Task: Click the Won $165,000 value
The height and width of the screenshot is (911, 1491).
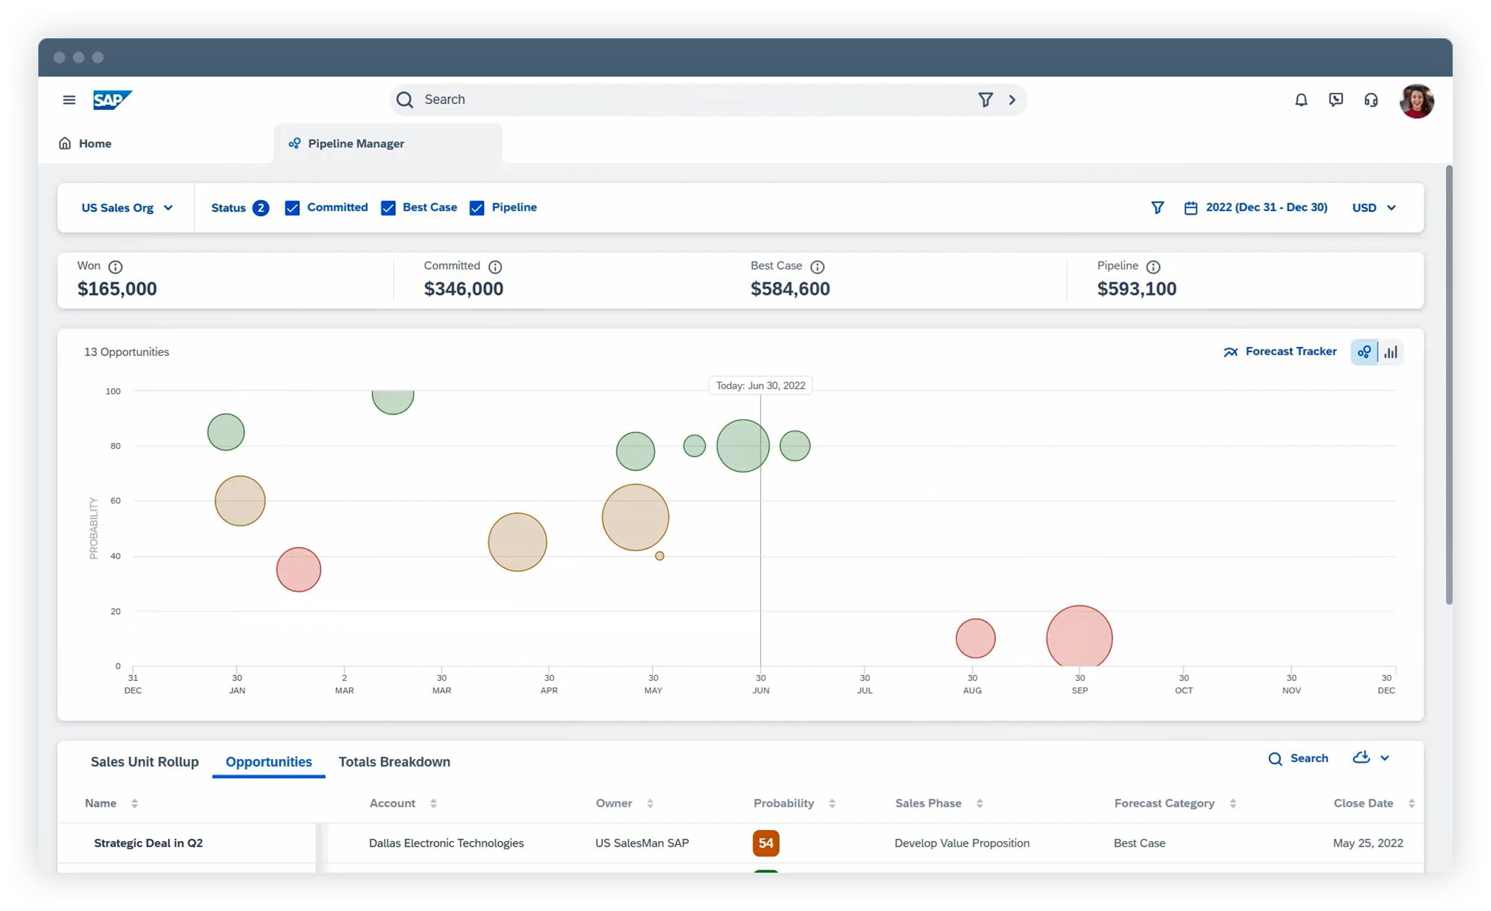Action: (117, 289)
